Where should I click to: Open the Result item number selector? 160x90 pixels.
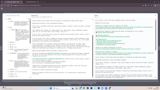pos(98,17)
